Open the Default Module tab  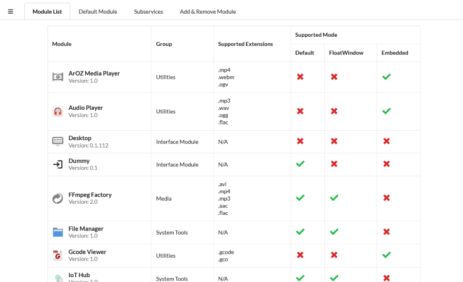coord(98,12)
